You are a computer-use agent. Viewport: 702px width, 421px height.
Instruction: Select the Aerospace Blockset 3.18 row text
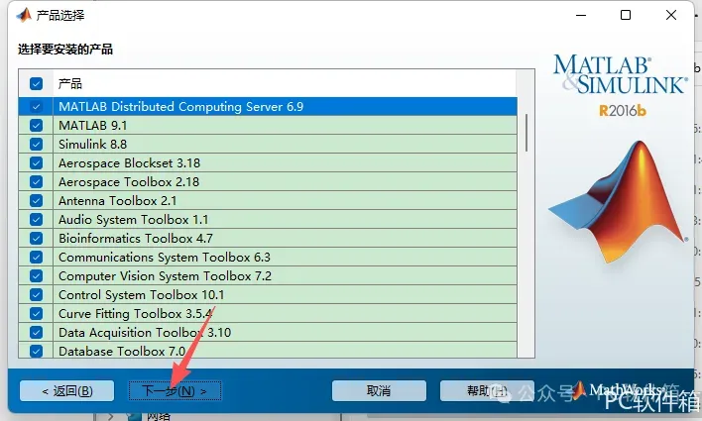[x=129, y=162]
